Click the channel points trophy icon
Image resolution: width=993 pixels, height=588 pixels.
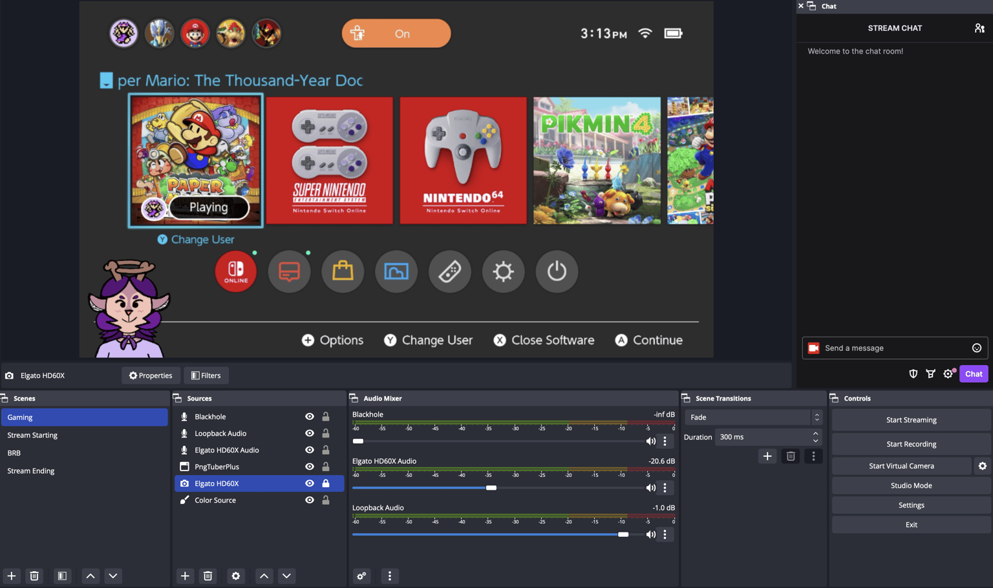(x=930, y=373)
